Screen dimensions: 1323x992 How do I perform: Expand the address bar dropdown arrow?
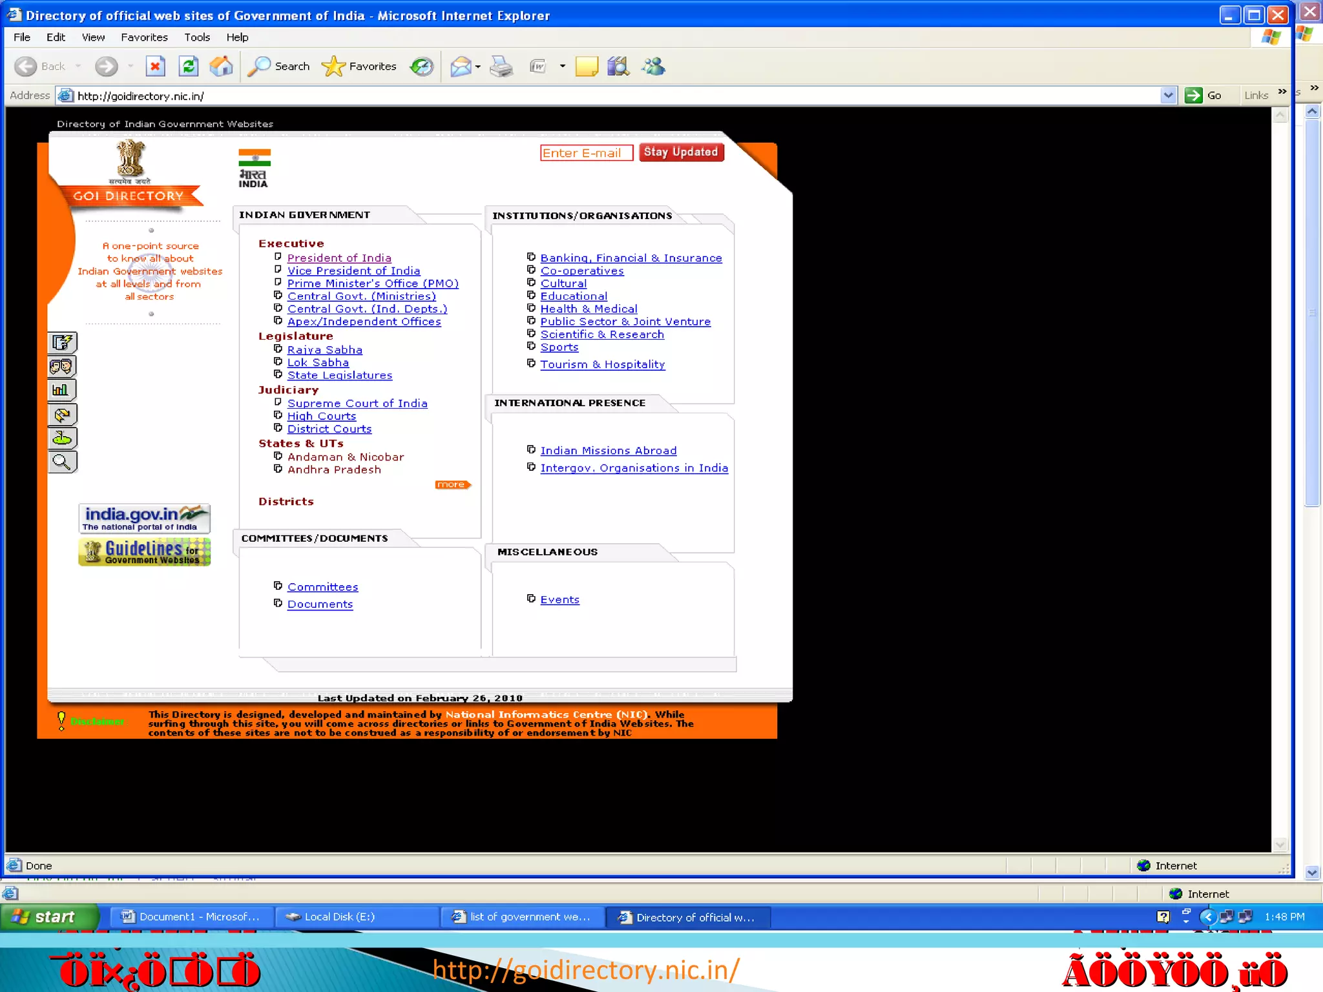click(x=1167, y=96)
